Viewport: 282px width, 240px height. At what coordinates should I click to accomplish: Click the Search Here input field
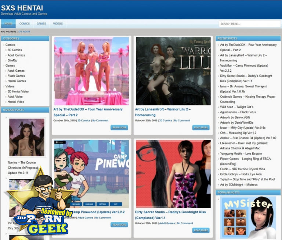pyautogui.click(x=249, y=24)
